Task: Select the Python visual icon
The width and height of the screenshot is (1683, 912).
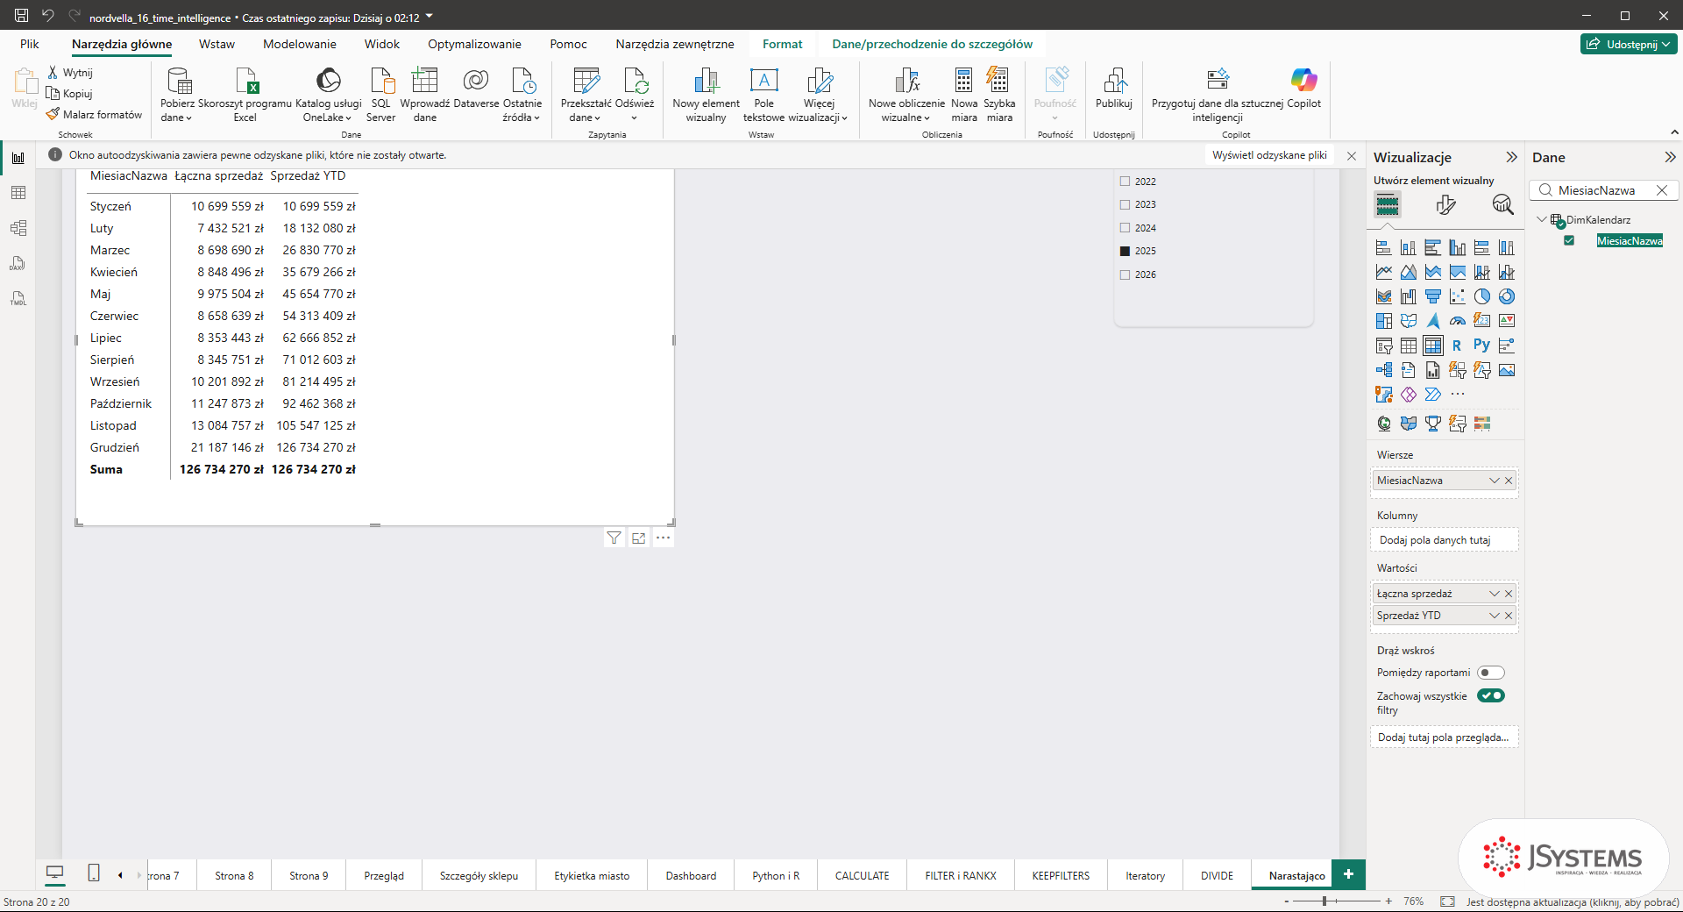Action: 1481,346
